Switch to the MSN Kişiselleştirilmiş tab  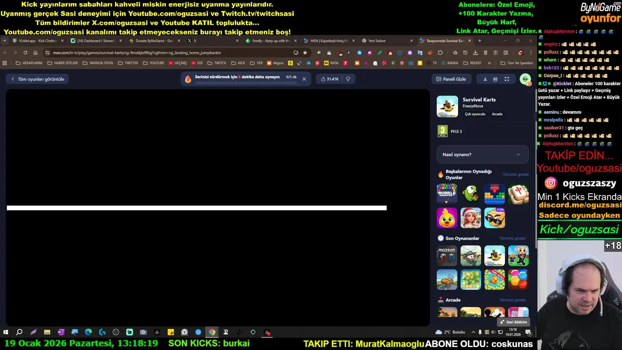coord(329,41)
